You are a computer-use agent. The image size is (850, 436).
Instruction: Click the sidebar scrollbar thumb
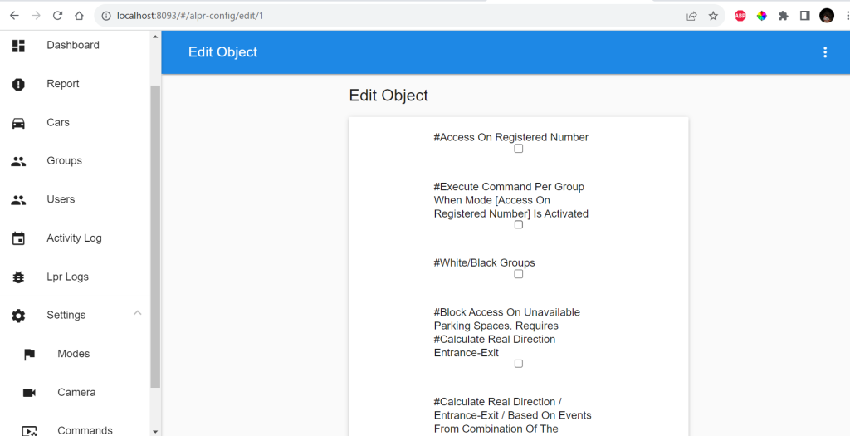[x=155, y=237]
